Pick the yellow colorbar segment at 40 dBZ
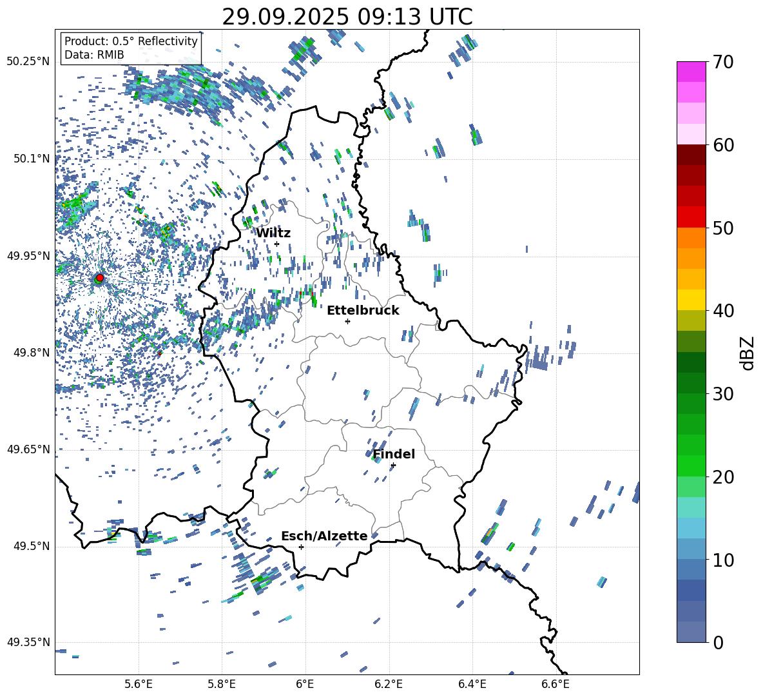The width and height of the screenshot is (763, 697). [691, 300]
